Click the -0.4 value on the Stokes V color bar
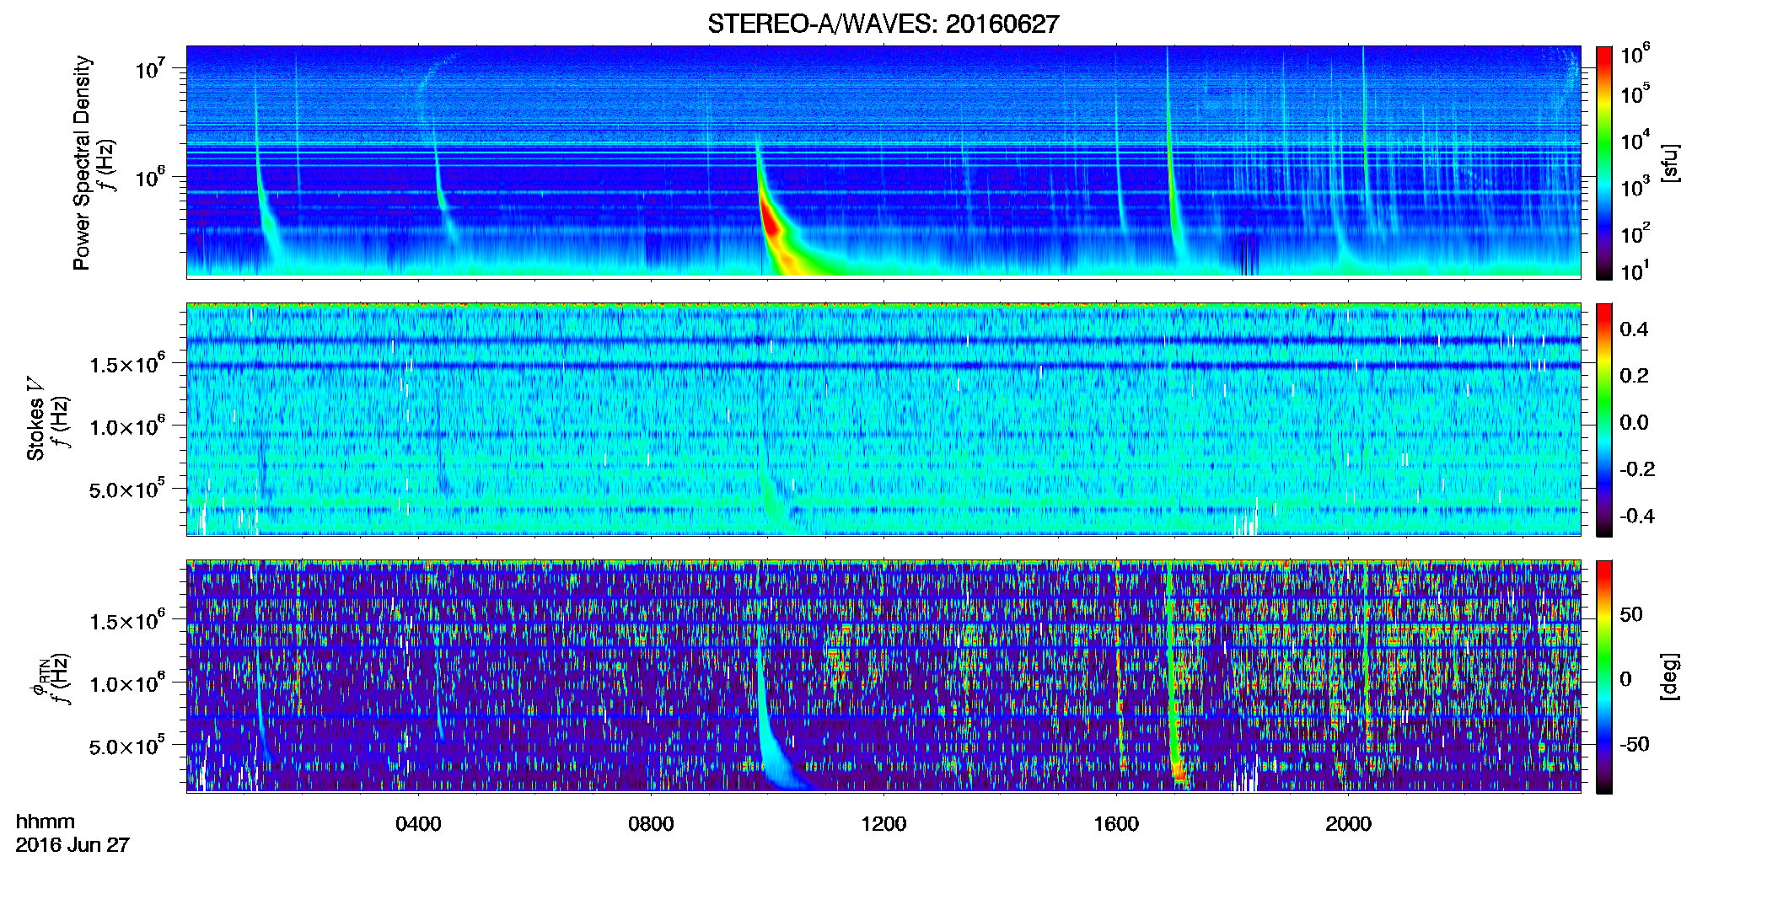 point(1637,516)
